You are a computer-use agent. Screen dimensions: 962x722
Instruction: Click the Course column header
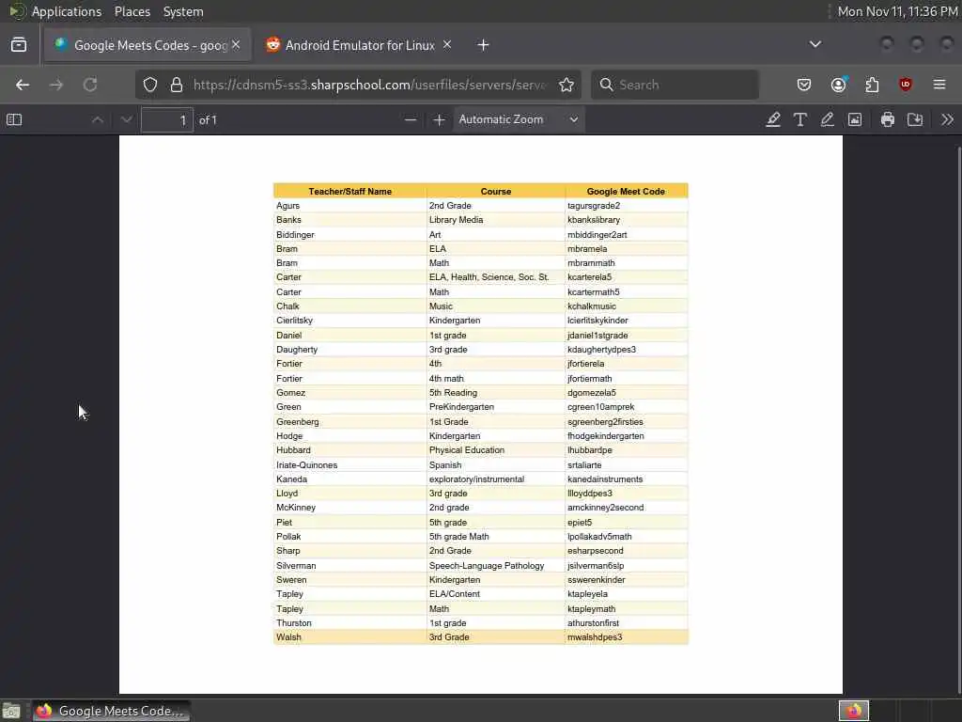pos(496,192)
